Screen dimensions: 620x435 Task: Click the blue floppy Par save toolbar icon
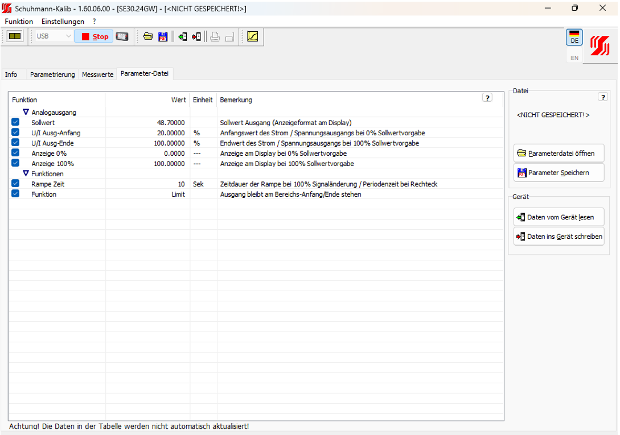(162, 37)
